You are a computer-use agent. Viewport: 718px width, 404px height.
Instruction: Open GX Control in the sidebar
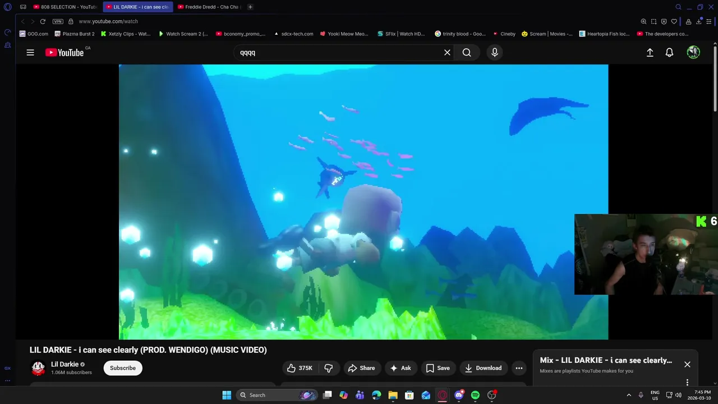tap(7, 33)
